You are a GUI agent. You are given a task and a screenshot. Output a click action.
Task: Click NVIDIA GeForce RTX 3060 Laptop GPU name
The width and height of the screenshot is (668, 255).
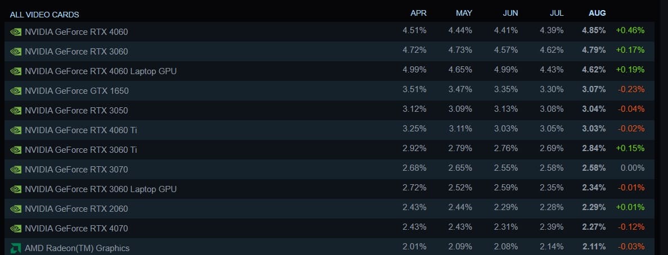(101, 189)
